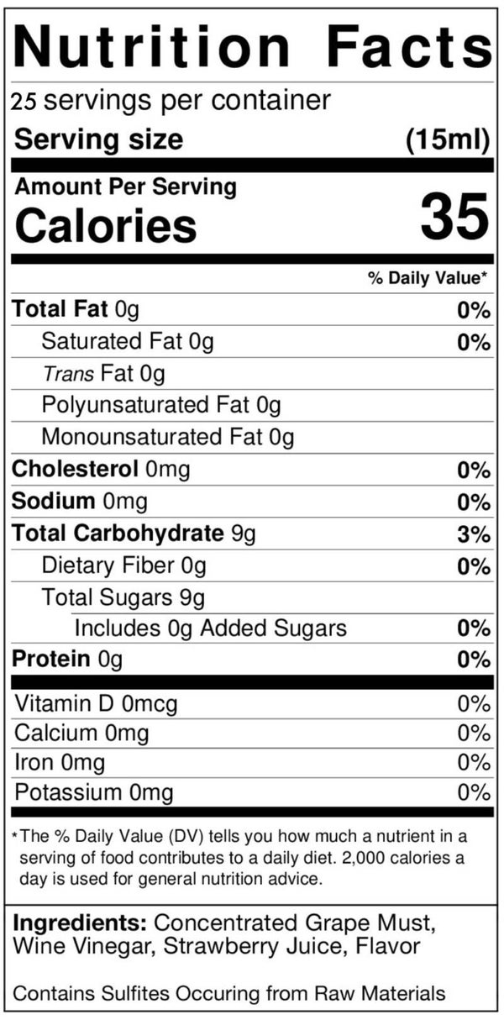
Task: Click the Calories label
Action: [106, 224]
